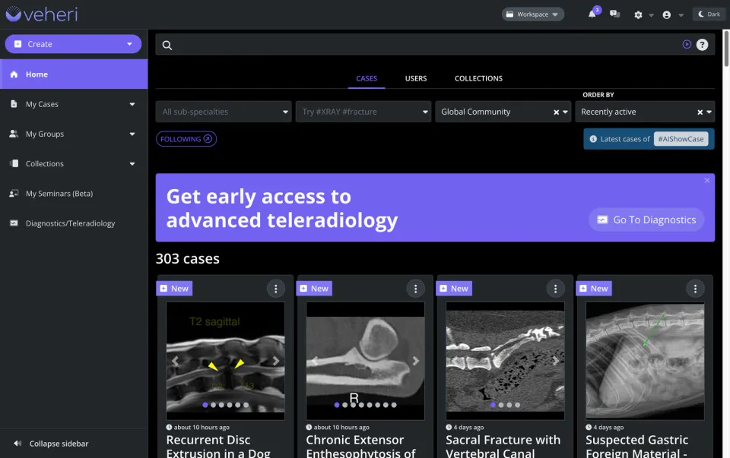Click the #AIShowCase tag
The image size is (730, 458).
pyautogui.click(x=681, y=139)
